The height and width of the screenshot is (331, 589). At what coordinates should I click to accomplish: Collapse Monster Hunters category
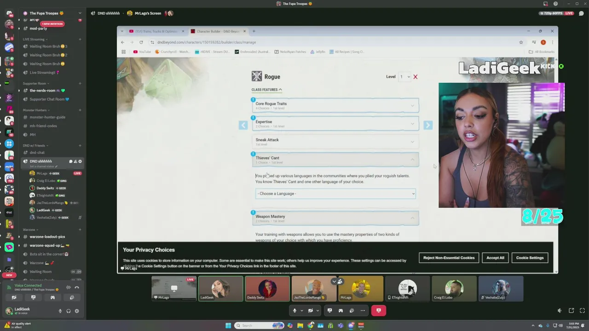36,110
